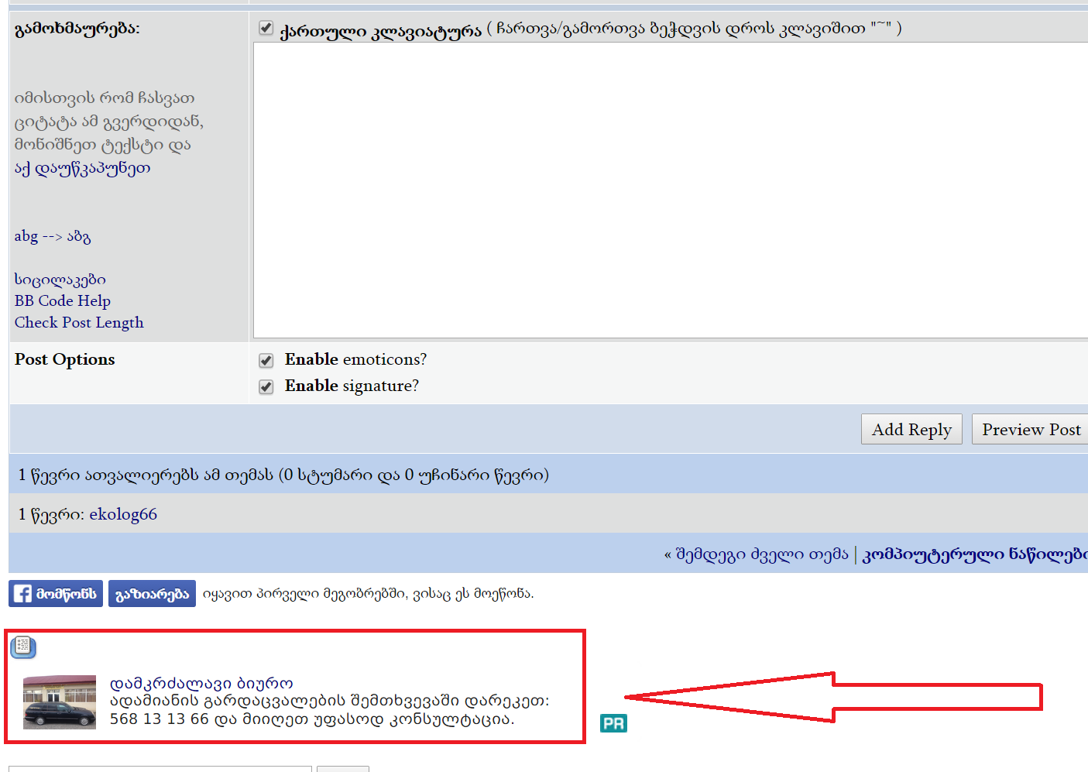The image size is (1088, 772).
Task: Click the ad text with phone 568 13 13 66
Action: pyautogui.click(x=329, y=710)
